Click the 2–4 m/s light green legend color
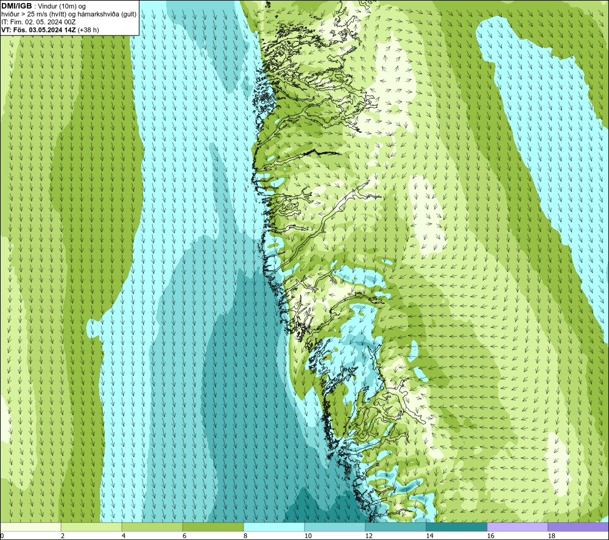Screen dimensions: 609x540 (91, 527)
